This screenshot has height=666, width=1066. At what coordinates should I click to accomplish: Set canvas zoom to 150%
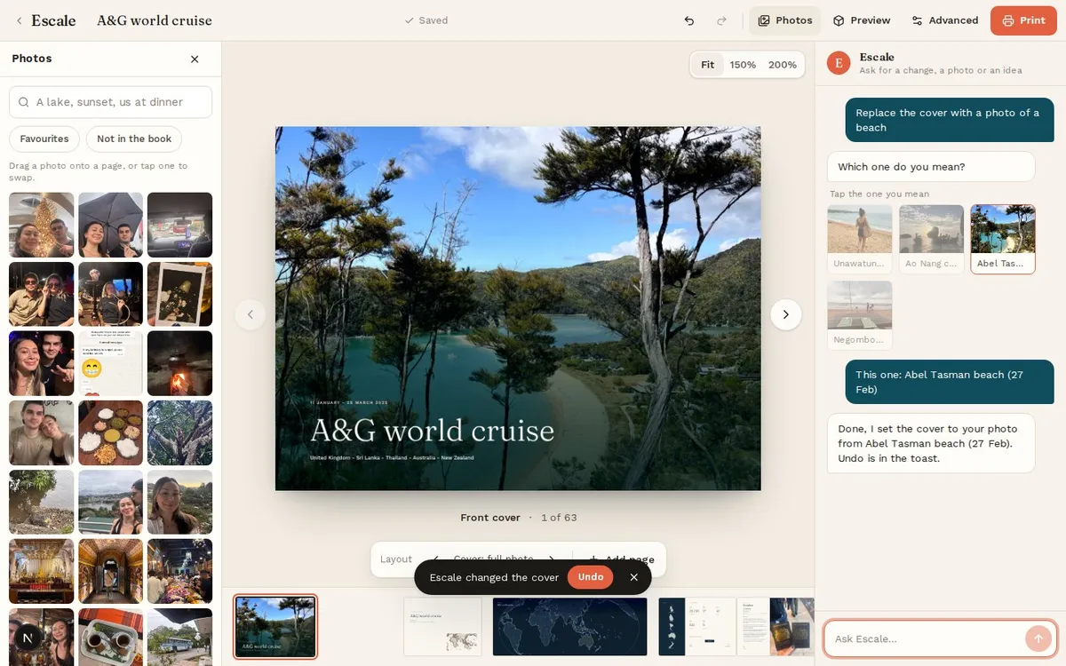click(x=743, y=65)
